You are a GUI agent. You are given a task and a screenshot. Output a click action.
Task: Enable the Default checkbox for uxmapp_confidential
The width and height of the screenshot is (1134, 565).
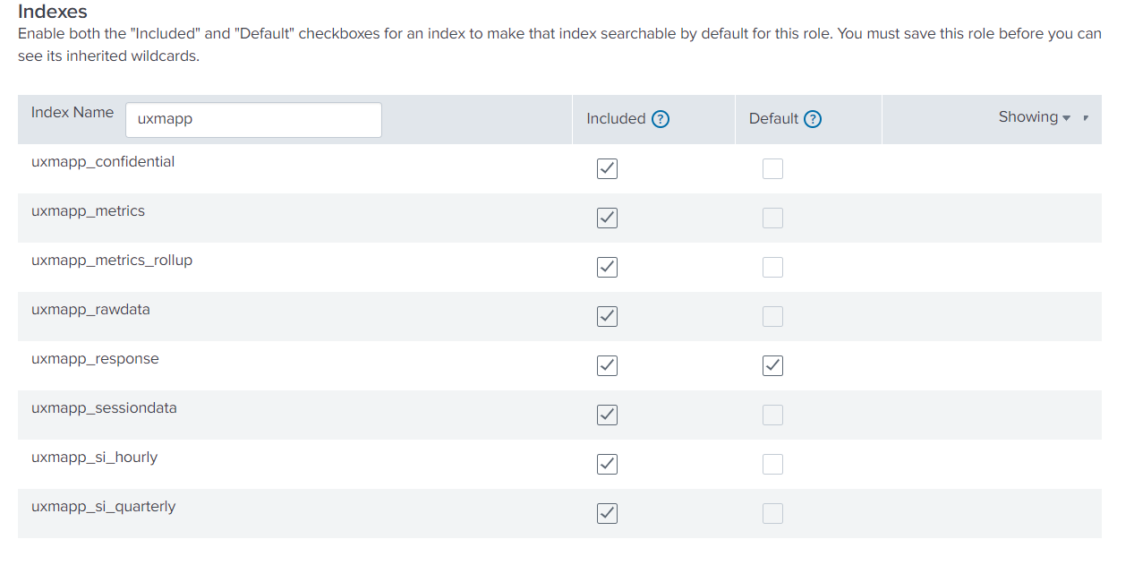coord(772,168)
